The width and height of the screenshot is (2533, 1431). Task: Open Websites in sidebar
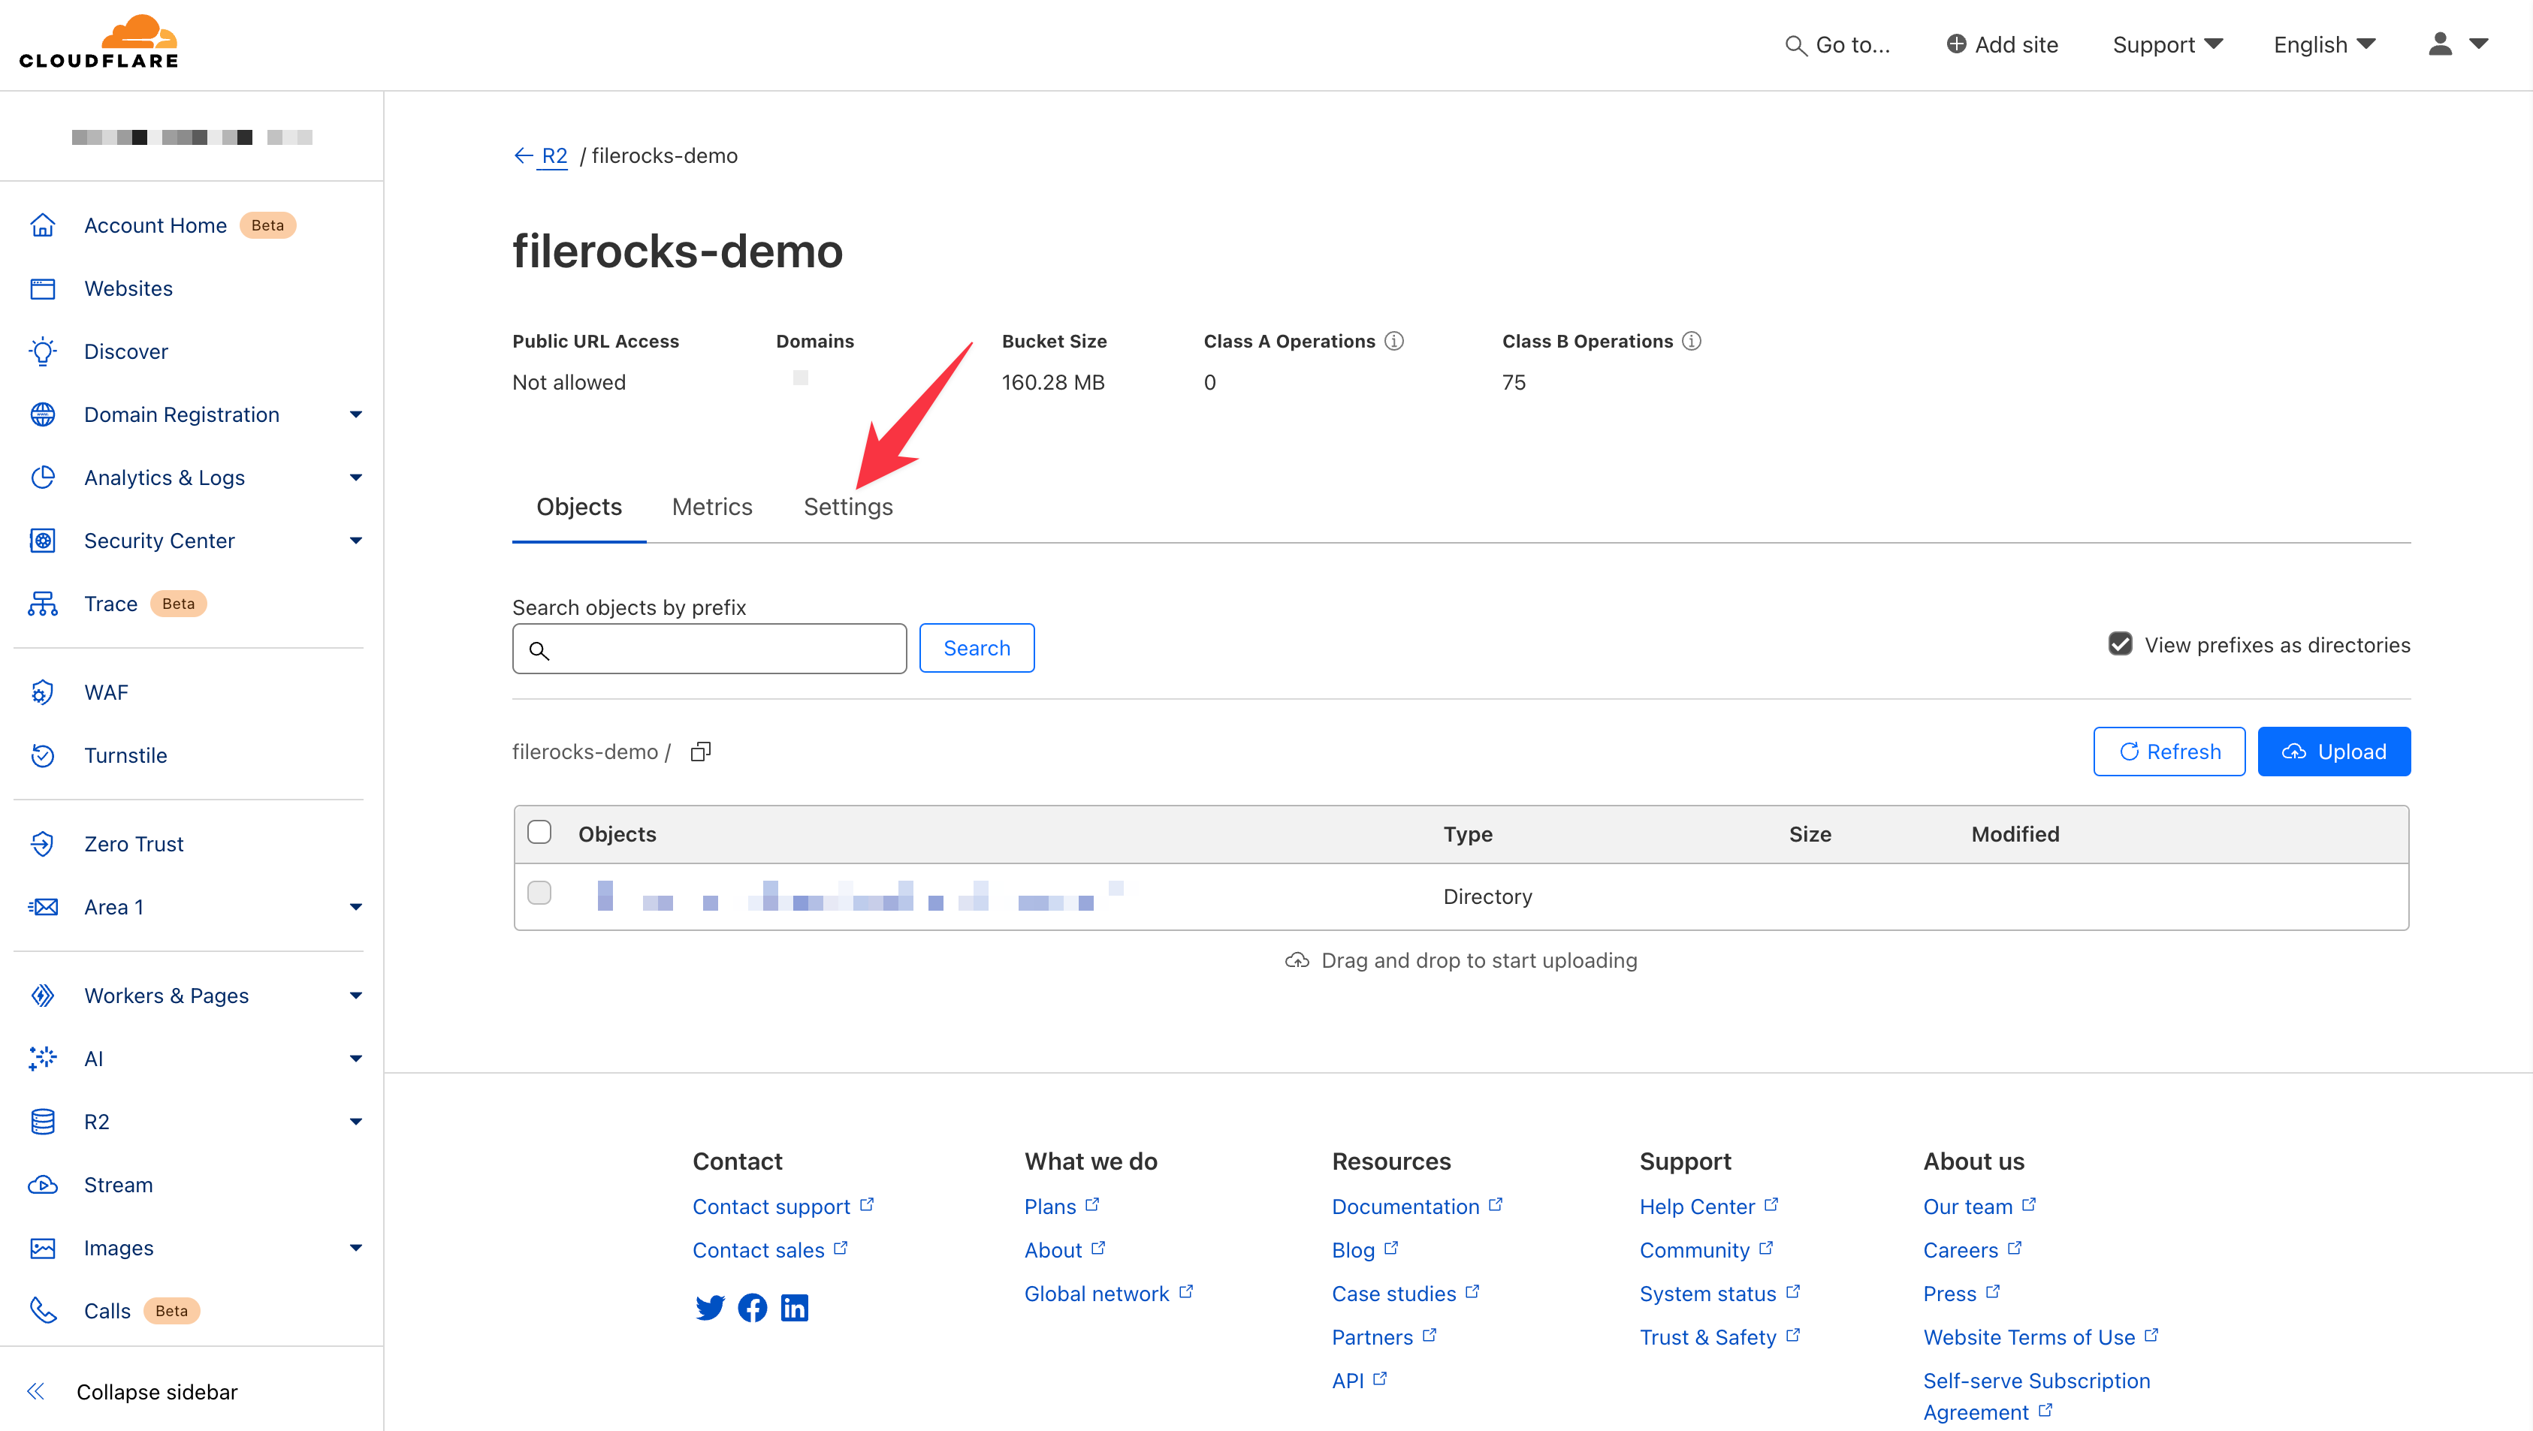[x=128, y=288]
